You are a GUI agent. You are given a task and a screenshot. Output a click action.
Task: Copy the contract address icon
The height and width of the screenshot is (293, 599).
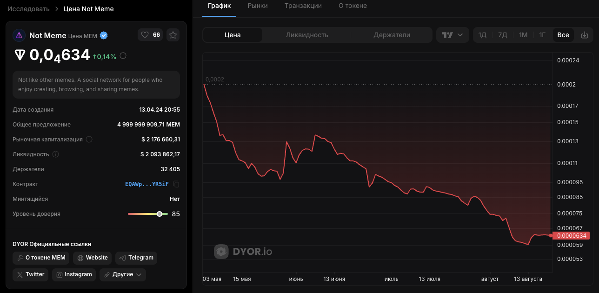(176, 184)
